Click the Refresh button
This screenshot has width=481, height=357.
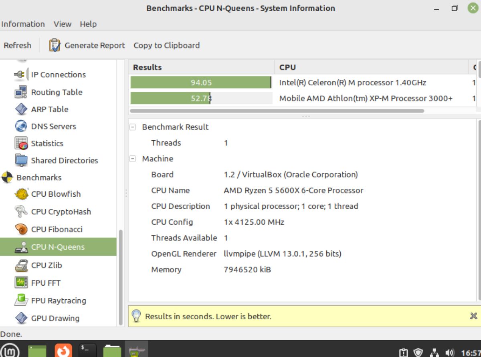click(x=17, y=45)
